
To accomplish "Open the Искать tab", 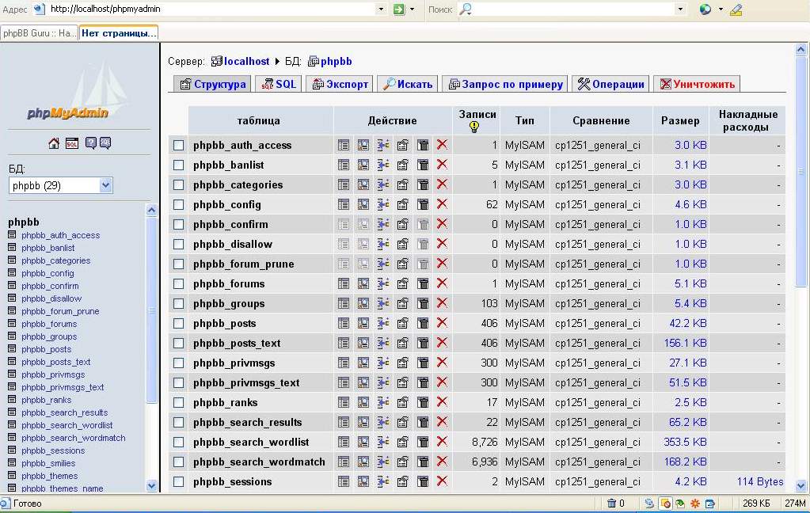I will tap(408, 84).
